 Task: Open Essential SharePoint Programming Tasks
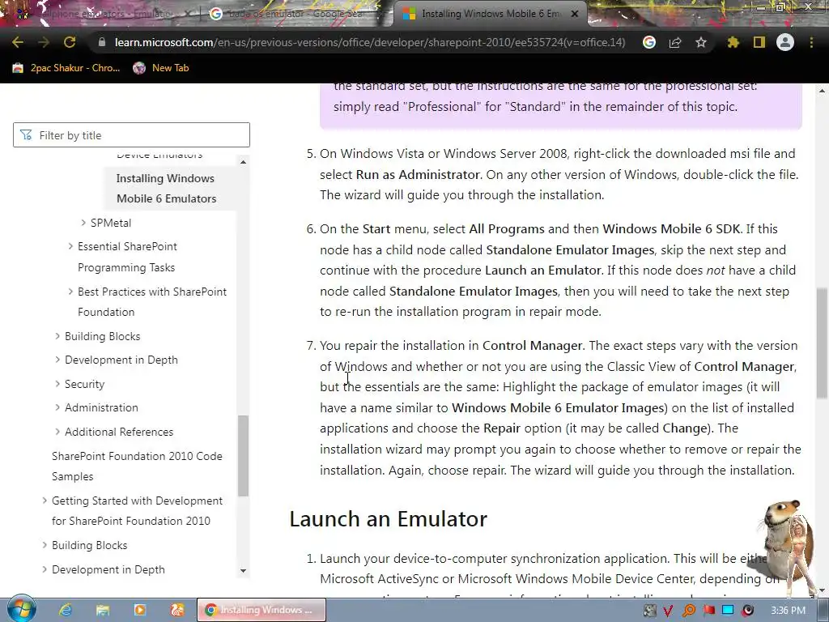click(127, 257)
